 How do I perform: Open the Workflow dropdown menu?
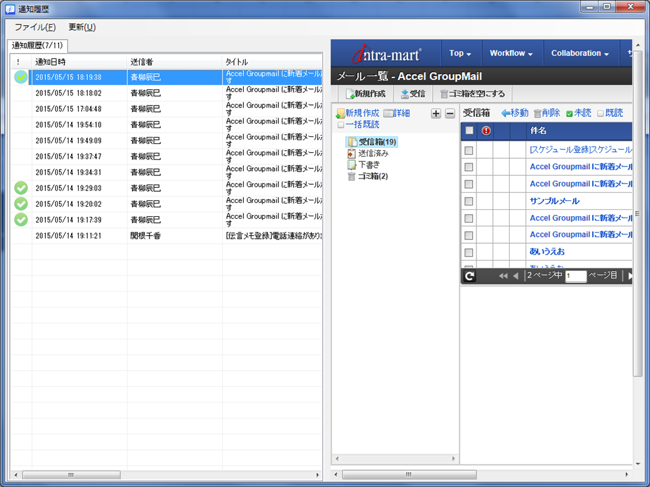[x=511, y=53]
